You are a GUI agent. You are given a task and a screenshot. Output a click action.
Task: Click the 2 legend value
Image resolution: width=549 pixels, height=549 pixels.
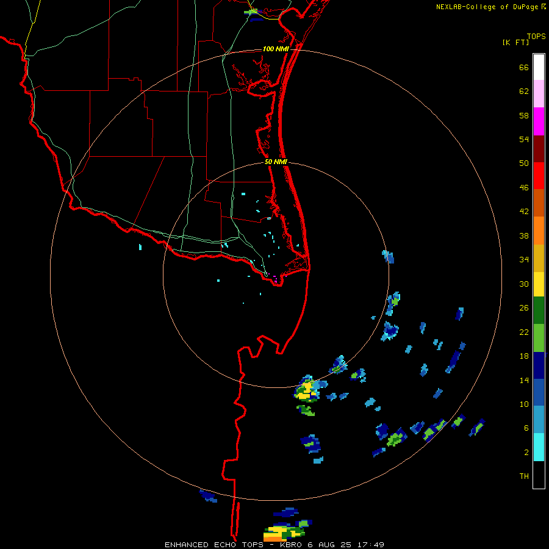(x=526, y=453)
